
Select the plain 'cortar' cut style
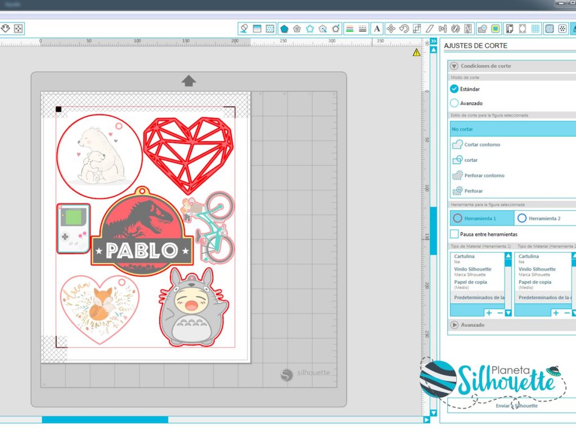[x=513, y=160]
